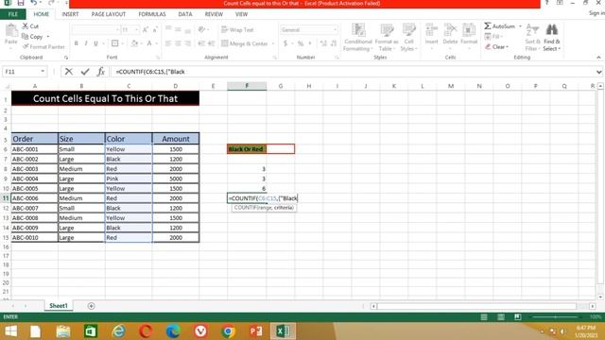Open Cell Styles gallery
The image size is (605, 340).
point(408,38)
